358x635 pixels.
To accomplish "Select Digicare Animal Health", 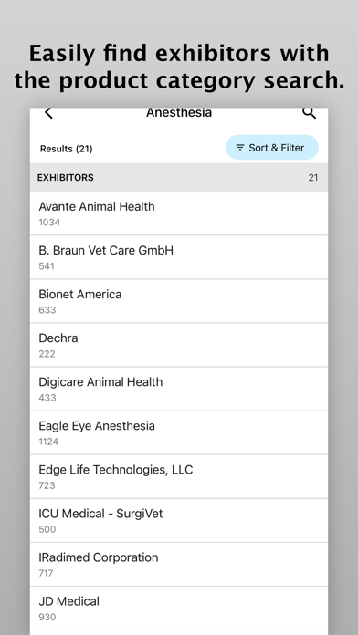I will 179,390.
